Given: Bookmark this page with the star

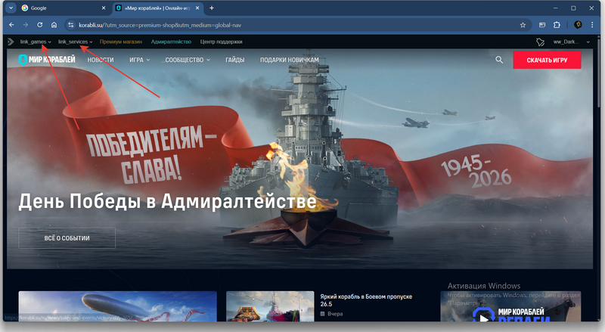Looking at the screenshot, I should tap(523, 25).
